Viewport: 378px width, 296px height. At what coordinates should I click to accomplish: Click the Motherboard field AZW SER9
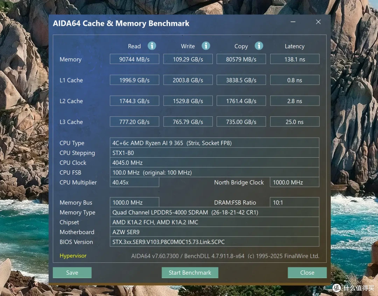[x=215, y=232]
